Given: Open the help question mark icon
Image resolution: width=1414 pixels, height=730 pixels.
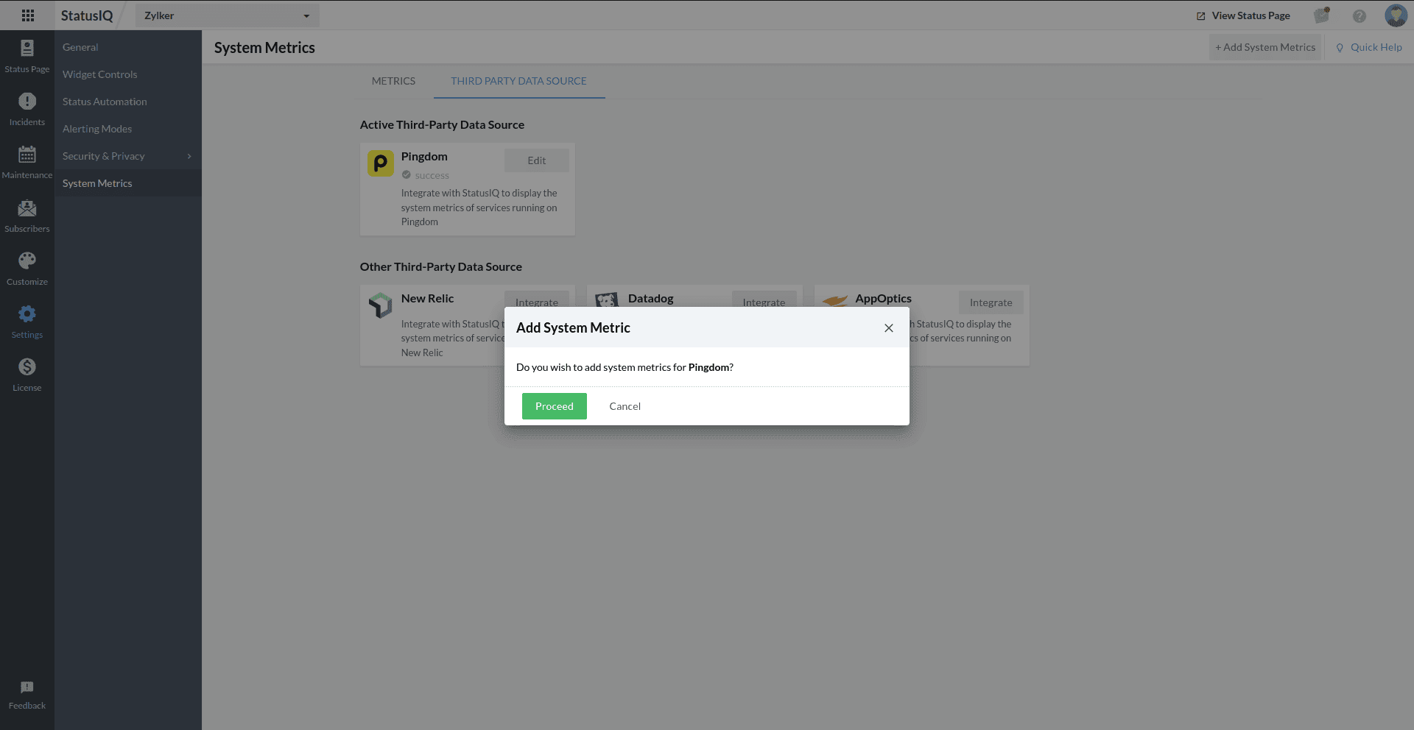Looking at the screenshot, I should pos(1360,15).
